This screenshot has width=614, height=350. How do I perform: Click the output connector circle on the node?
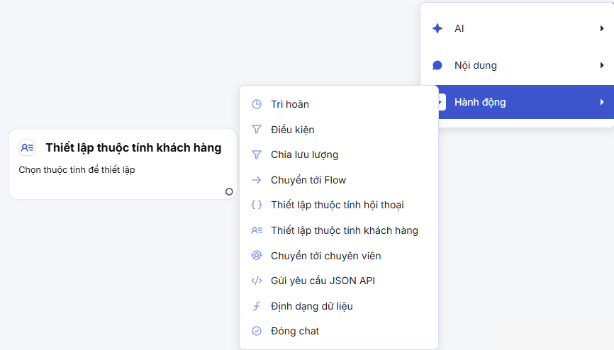click(x=229, y=191)
